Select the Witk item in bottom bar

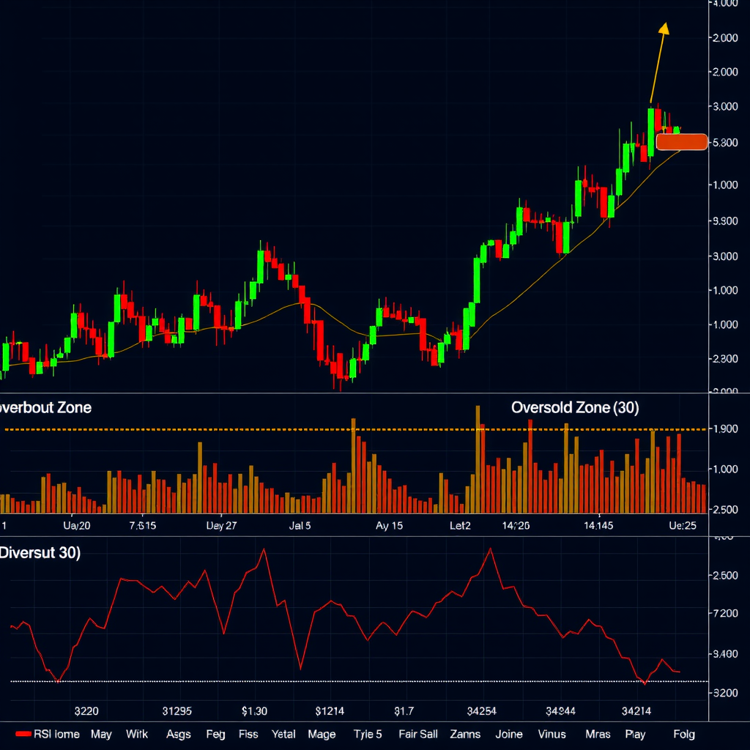[x=137, y=734]
